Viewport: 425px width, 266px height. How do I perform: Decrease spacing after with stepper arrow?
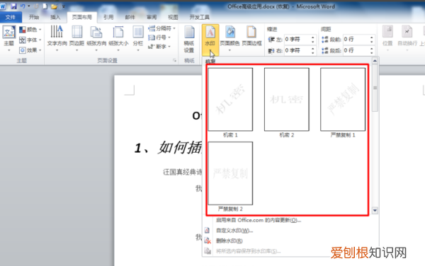[x=372, y=53]
